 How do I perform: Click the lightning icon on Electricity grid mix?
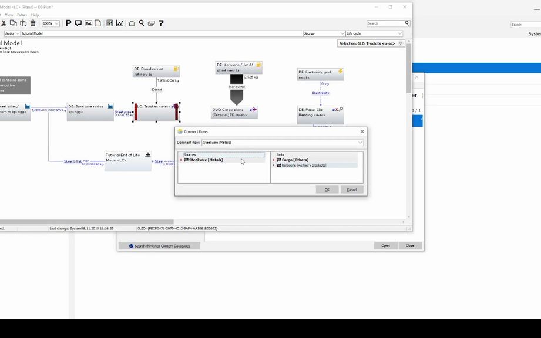[340, 72]
